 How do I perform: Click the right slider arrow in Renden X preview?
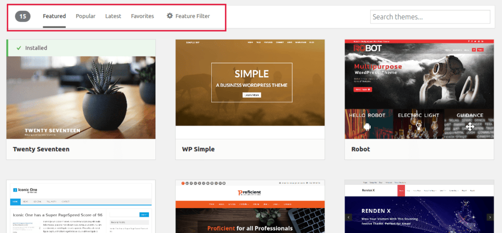pyautogui.click(x=490, y=217)
